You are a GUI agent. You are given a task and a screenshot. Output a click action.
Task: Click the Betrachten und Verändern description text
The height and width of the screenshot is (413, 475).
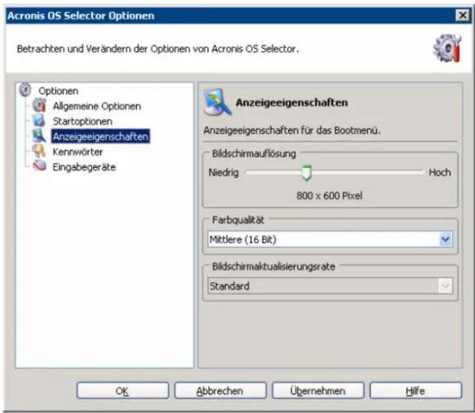click(158, 49)
